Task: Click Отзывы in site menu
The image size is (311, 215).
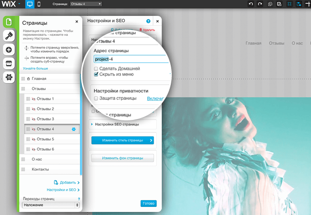Action: pyautogui.click(x=277, y=43)
